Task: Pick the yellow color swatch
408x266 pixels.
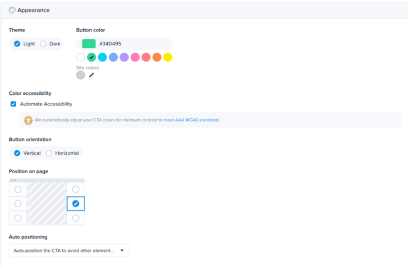Action: (x=168, y=57)
